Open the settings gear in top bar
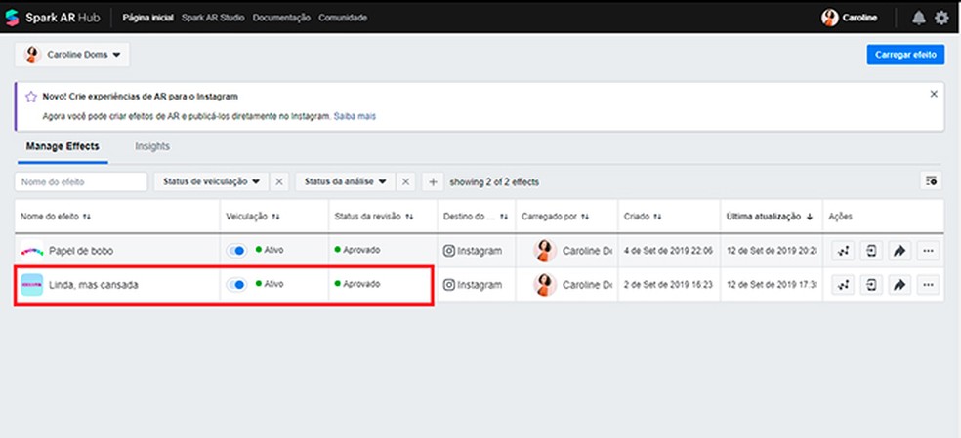This screenshot has width=961, height=438. [941, 18]
